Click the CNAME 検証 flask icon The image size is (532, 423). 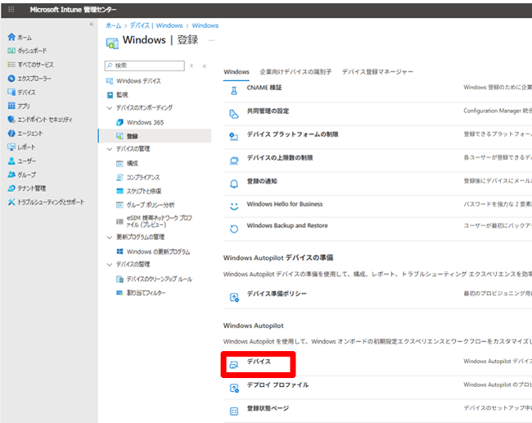point(233,88)
